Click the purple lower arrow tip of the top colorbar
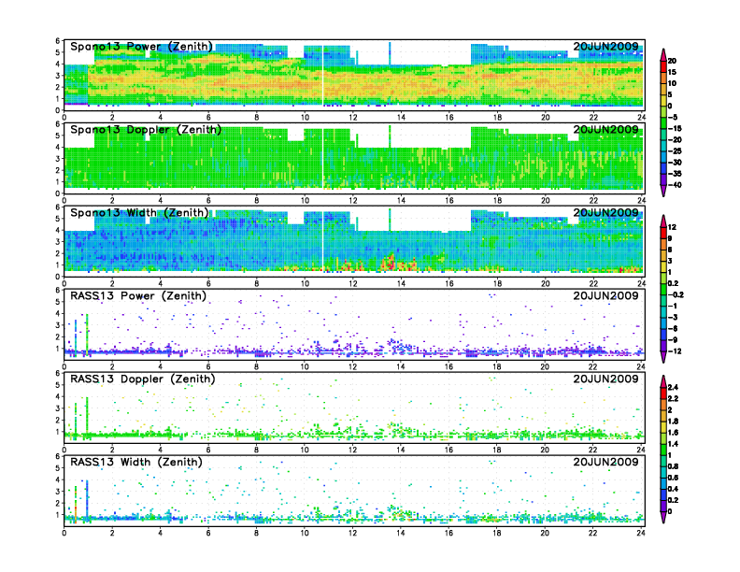The image size is (740, 572). 663,191
